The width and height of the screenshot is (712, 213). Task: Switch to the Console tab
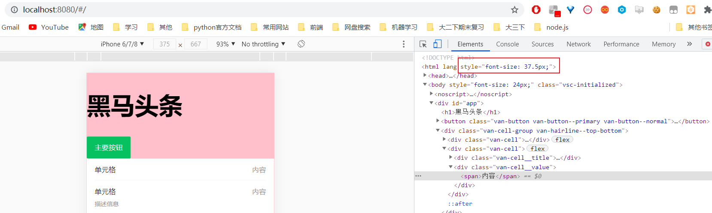(x=507, y=44)
